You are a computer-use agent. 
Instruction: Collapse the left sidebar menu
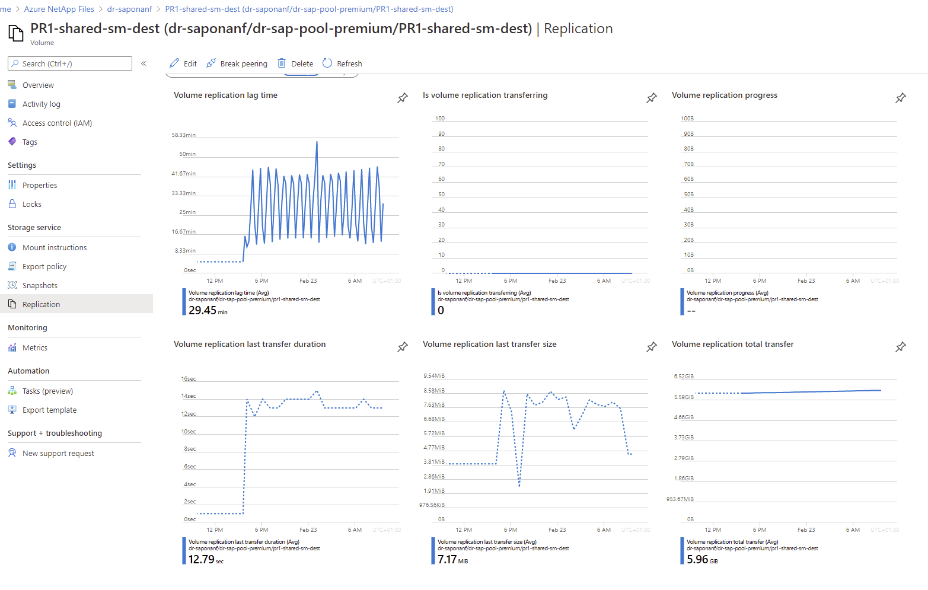click(143, 63)
